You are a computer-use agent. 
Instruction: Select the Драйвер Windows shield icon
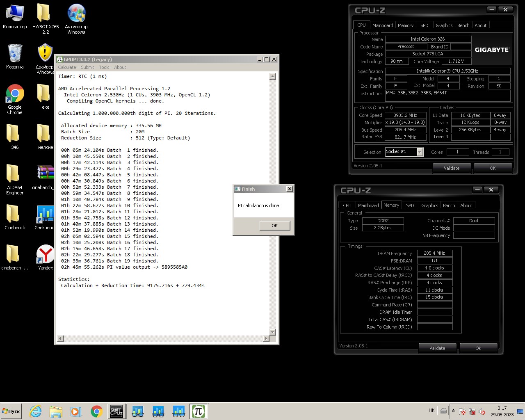pyautogui.click(x=45, y=59)
